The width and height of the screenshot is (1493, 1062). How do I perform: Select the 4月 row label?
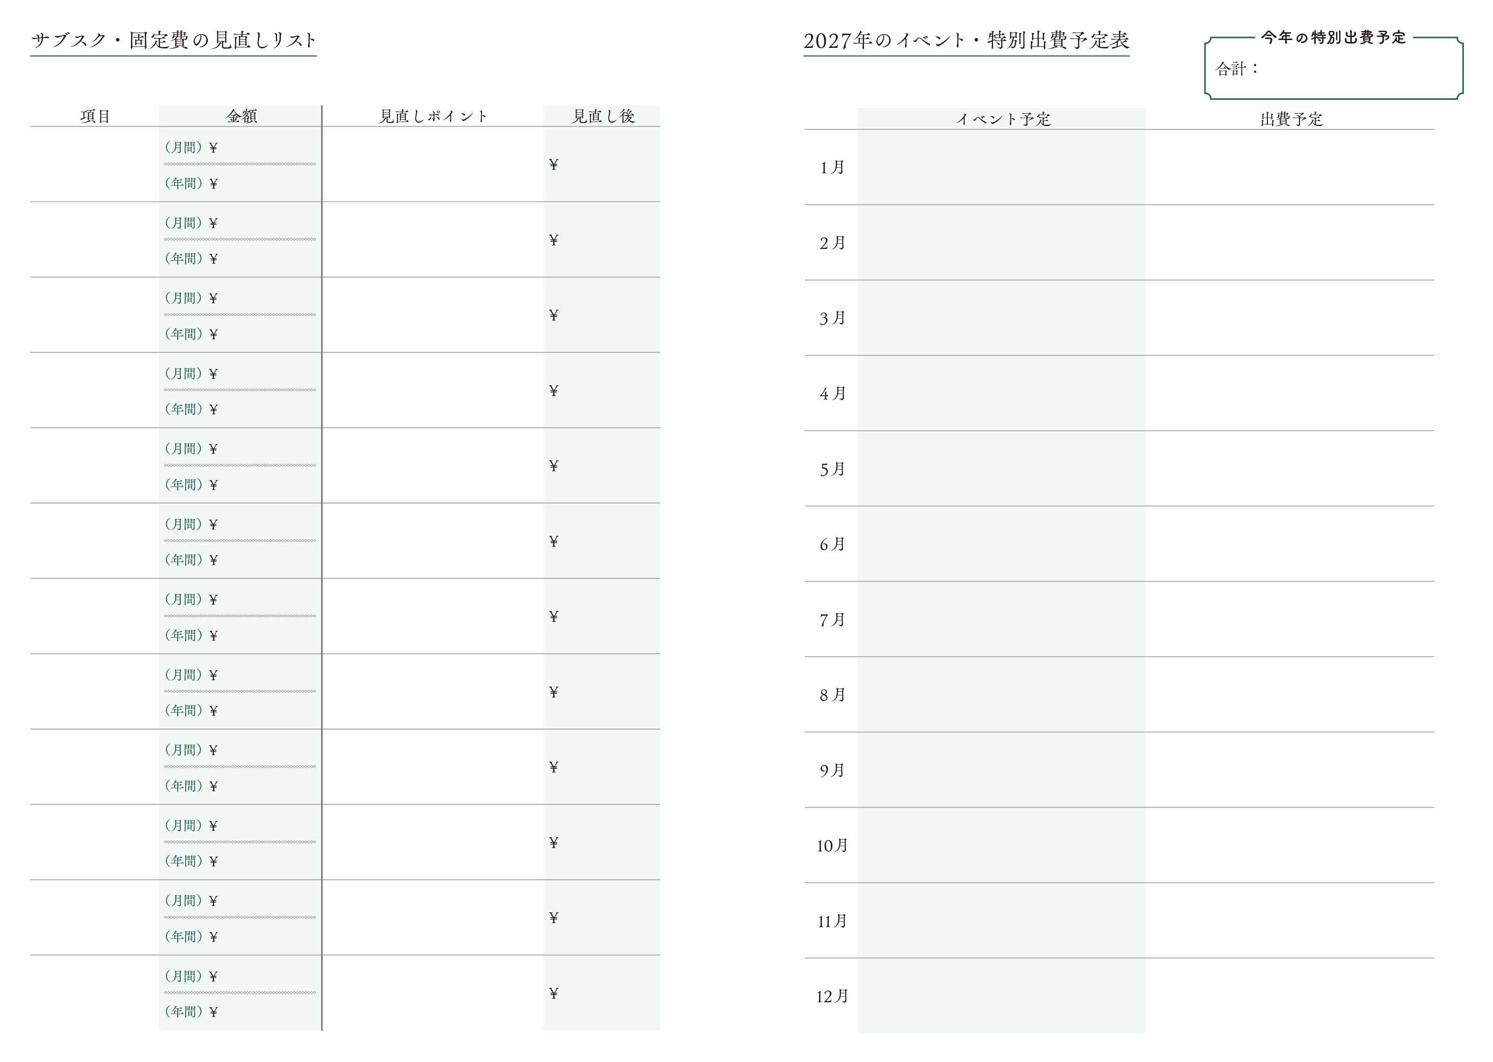[x=832, y=394]
